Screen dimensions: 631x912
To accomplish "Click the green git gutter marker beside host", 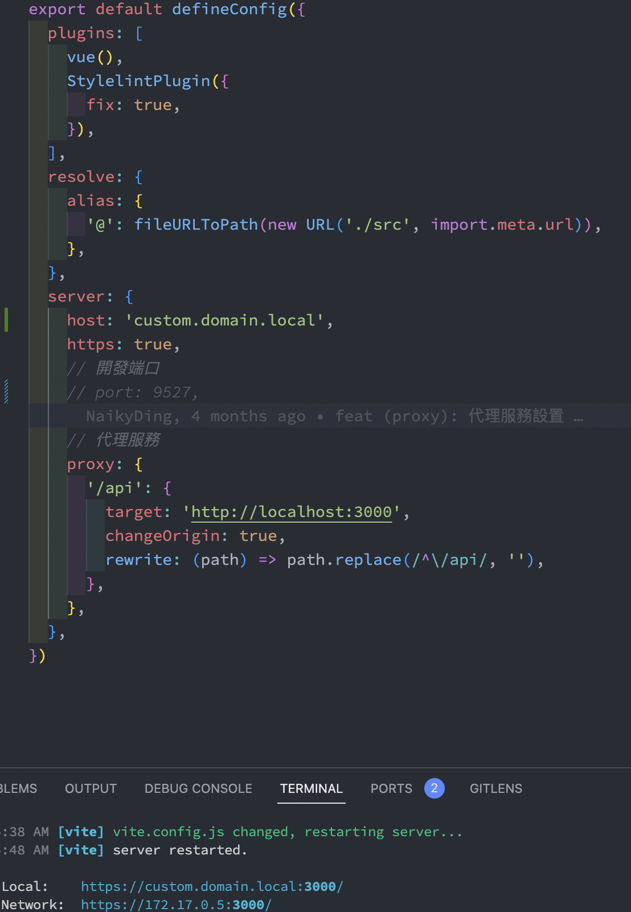I will coord(6,320).
